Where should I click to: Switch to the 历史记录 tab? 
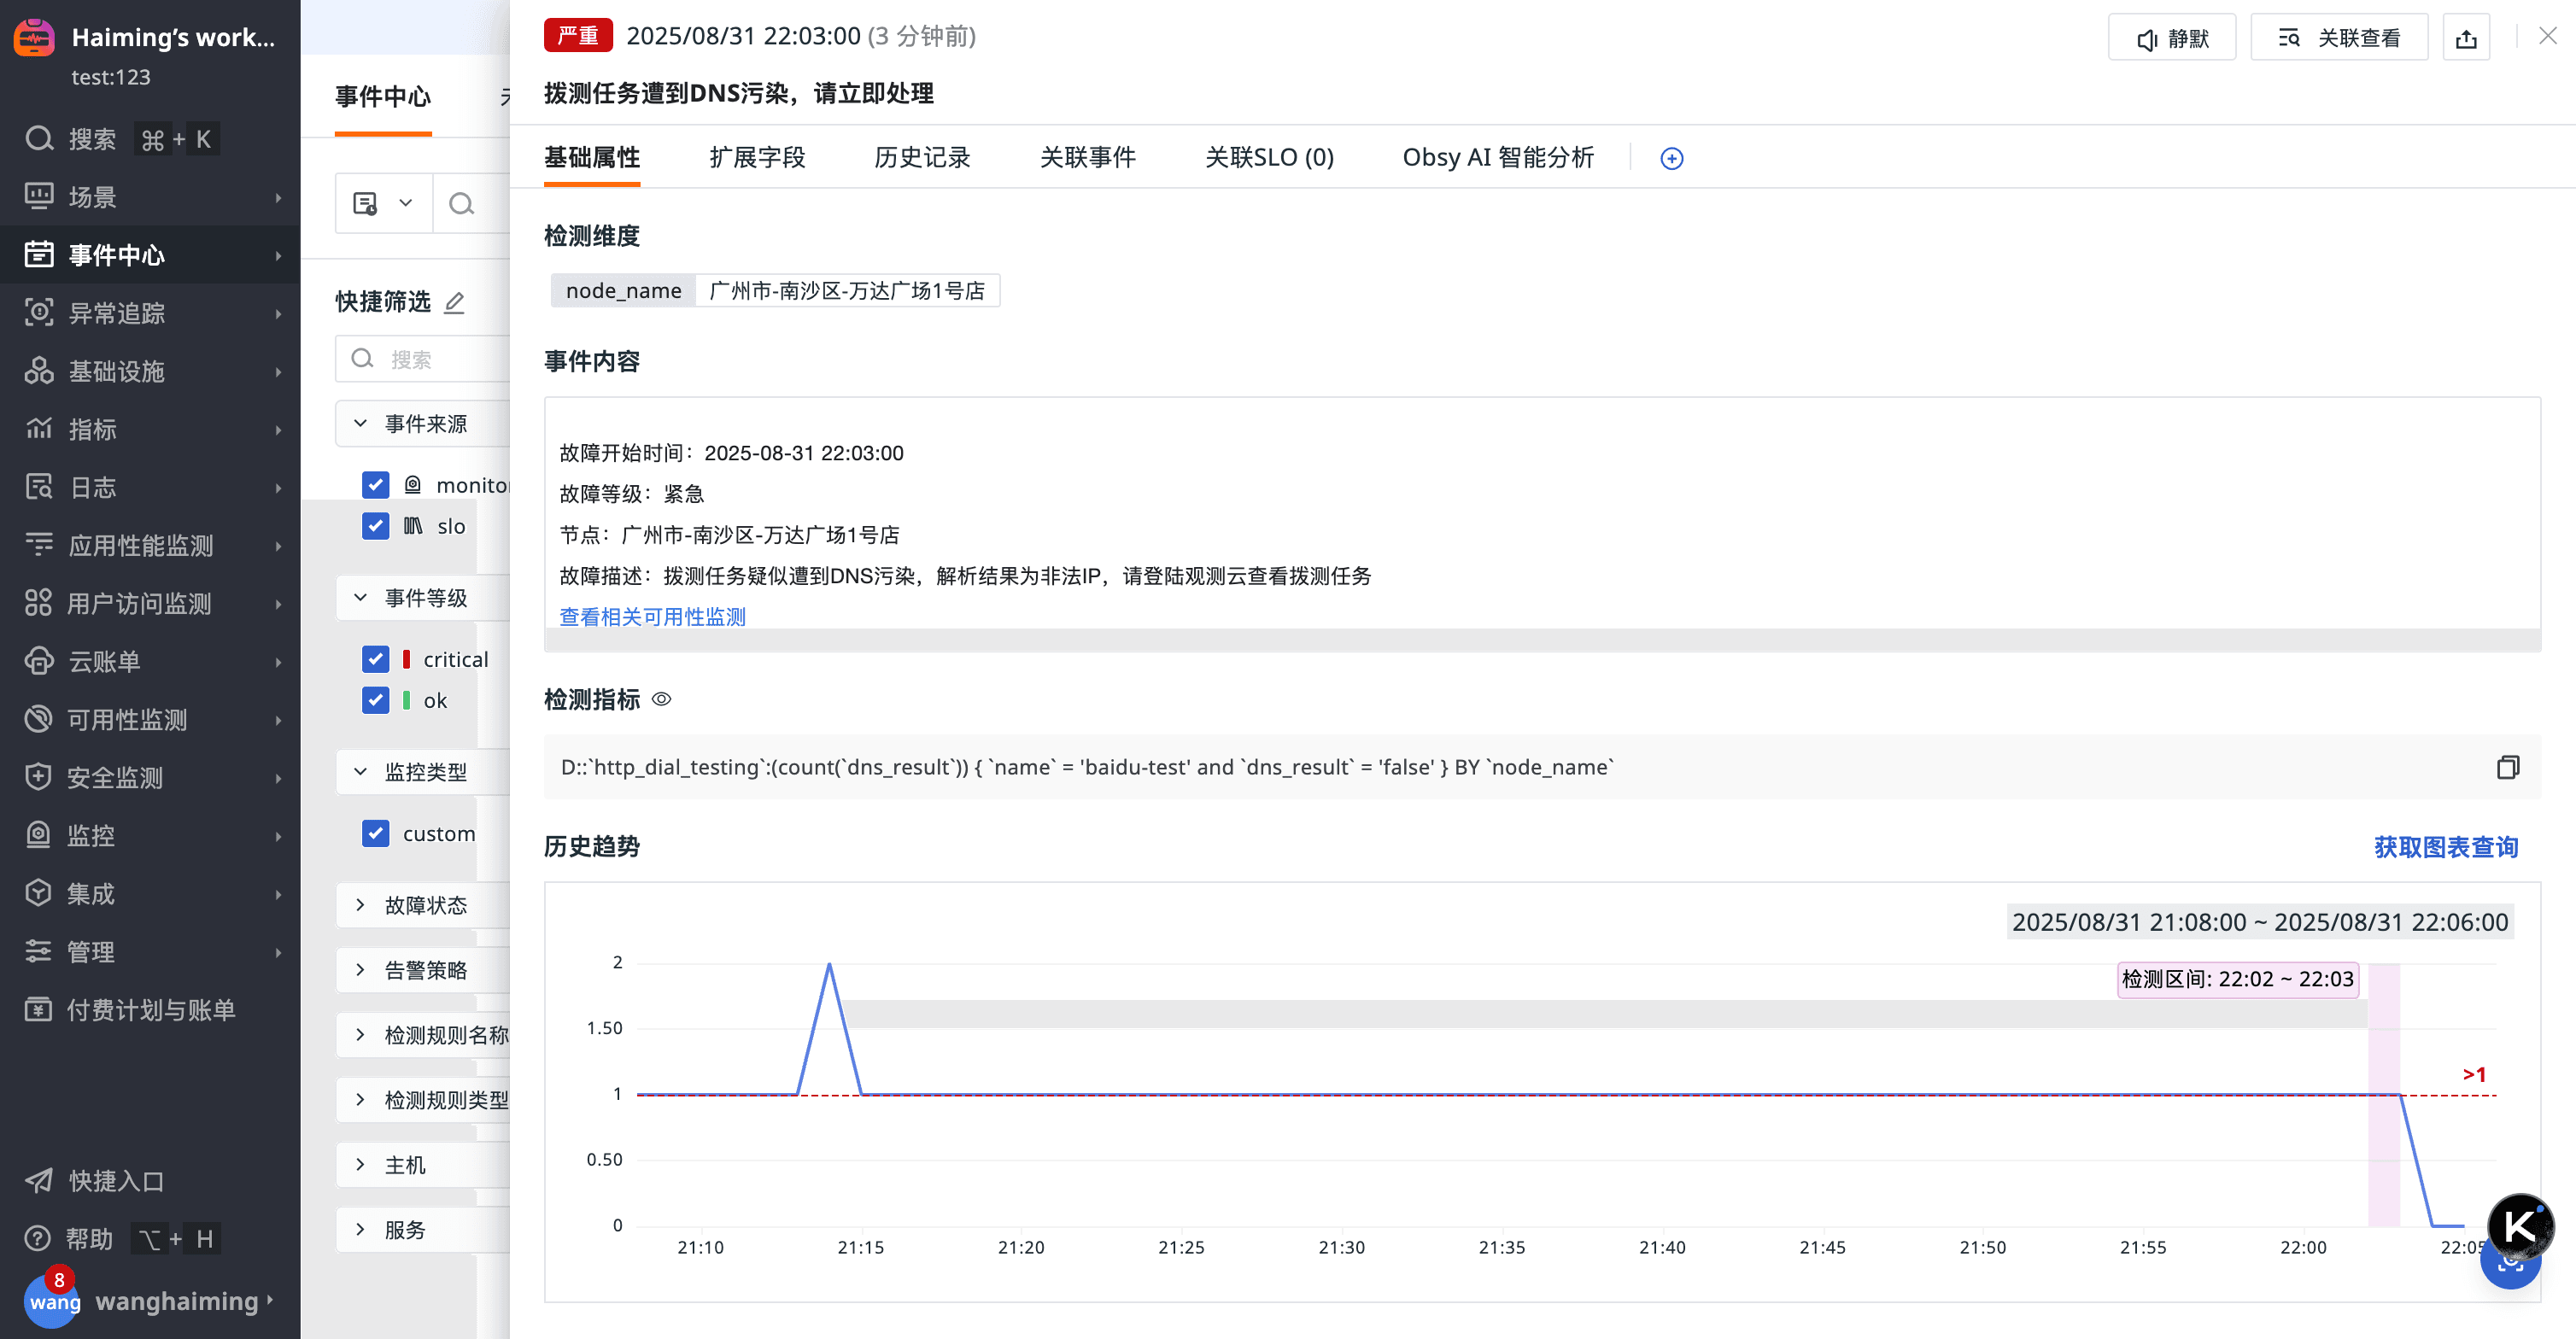point(921,158)
